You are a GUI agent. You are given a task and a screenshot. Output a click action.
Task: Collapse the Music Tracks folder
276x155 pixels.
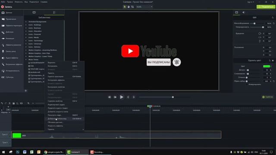26,59
